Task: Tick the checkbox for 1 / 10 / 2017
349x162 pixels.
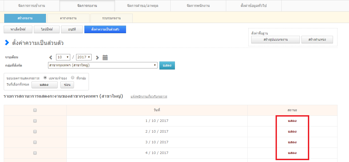Action: [35, 121]
